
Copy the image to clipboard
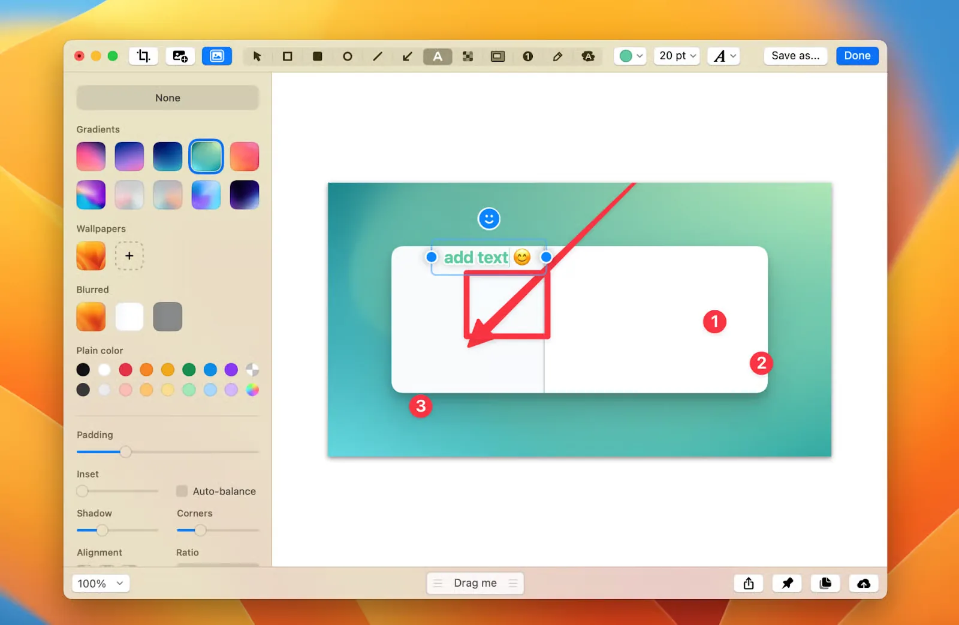(x=825, y=583)
